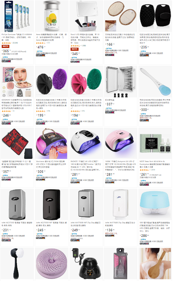This screenshot has width=173, height=281.
Task: Click the star rating under Philips Sonicare
Action: tap(6, 43)
